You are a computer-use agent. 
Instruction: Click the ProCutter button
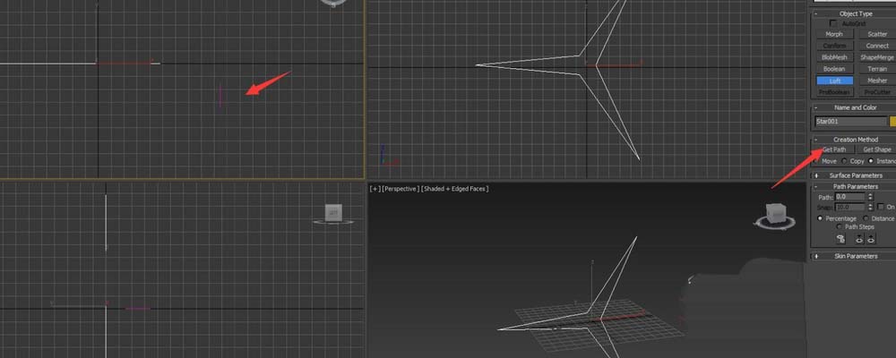click(877, 92)
